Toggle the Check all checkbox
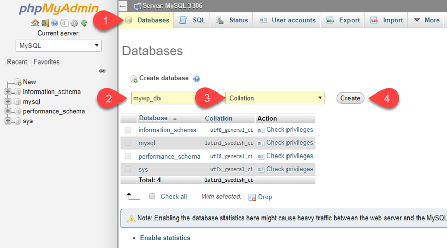Image resolution: width=447 pixels, height=248 pixels. tap(152, 196)
